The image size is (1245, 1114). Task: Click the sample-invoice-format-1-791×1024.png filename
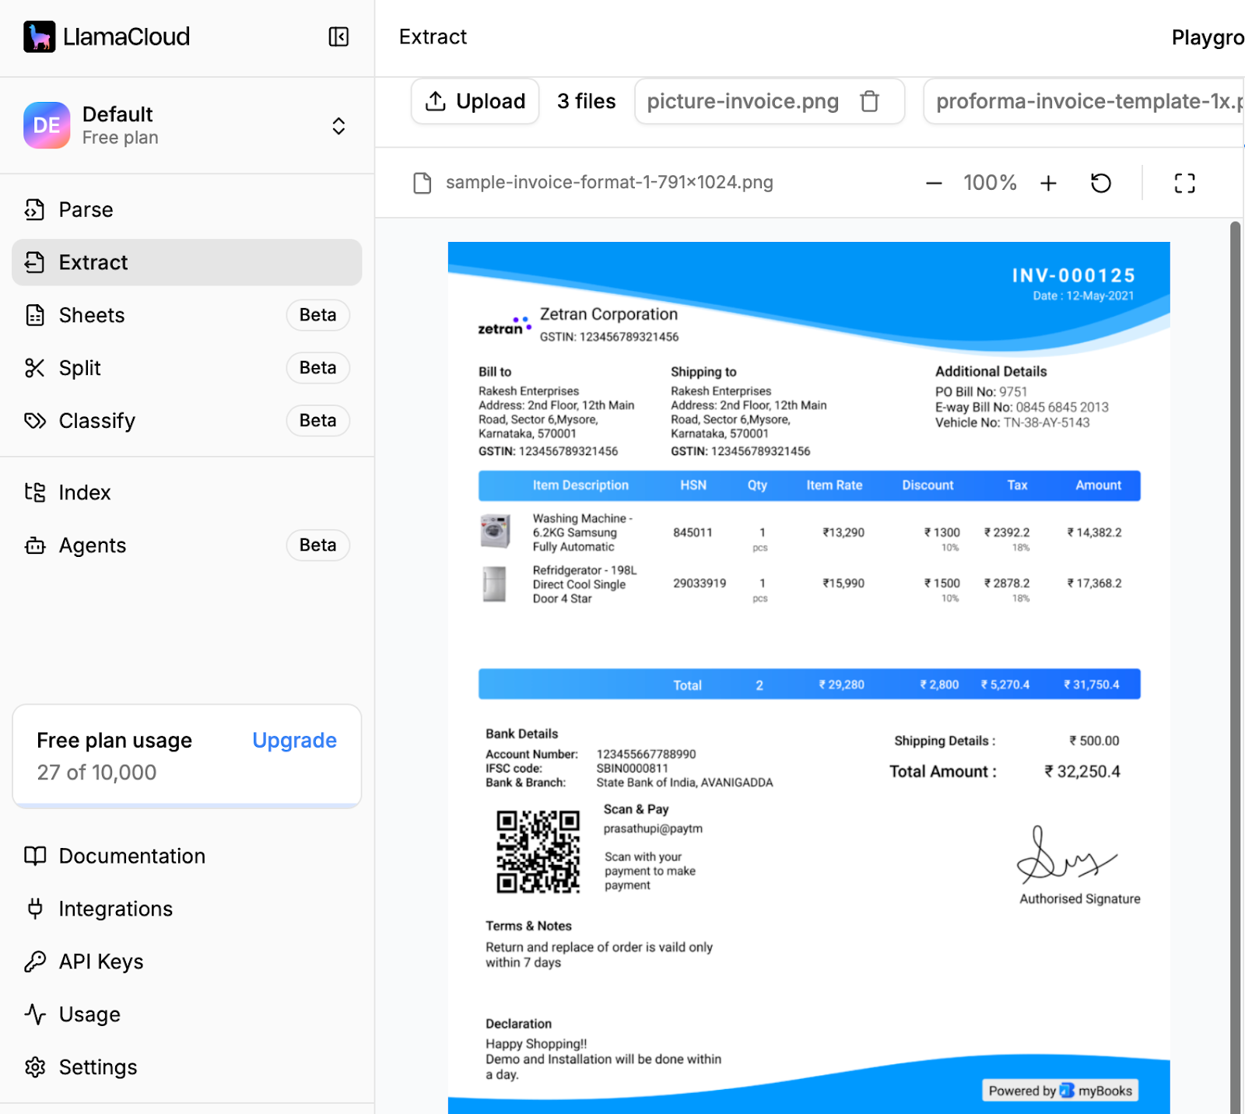point(609,183)
